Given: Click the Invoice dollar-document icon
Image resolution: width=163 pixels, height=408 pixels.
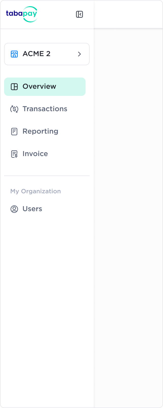Looking at the screenshot, I should [14, 154].
